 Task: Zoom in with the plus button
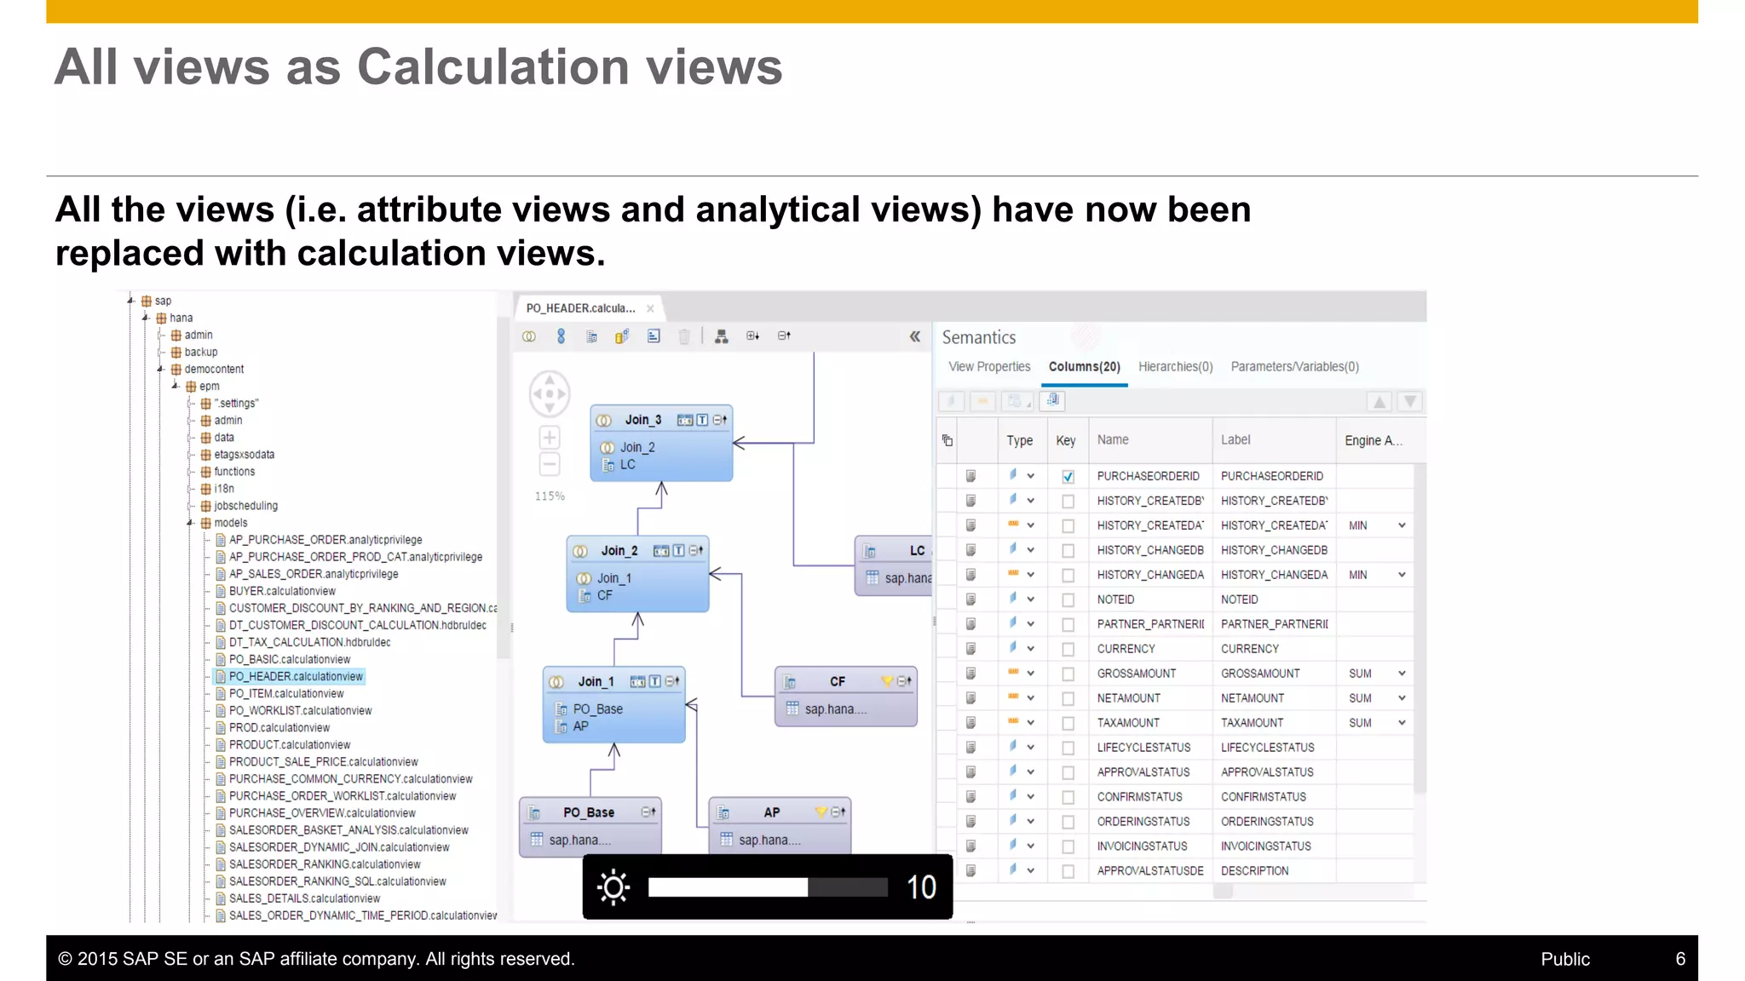[x=550, y=438]
